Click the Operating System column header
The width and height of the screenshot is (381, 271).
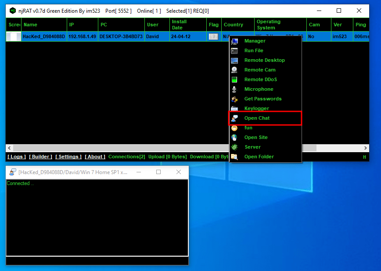click(280, 25)
